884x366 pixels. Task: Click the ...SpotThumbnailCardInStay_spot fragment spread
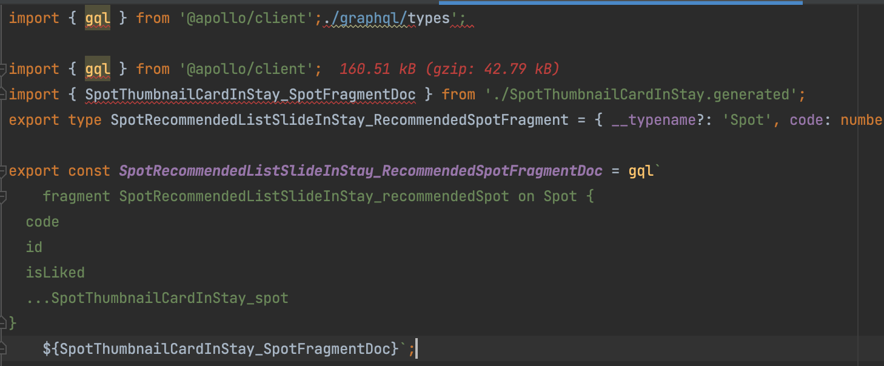157,298
